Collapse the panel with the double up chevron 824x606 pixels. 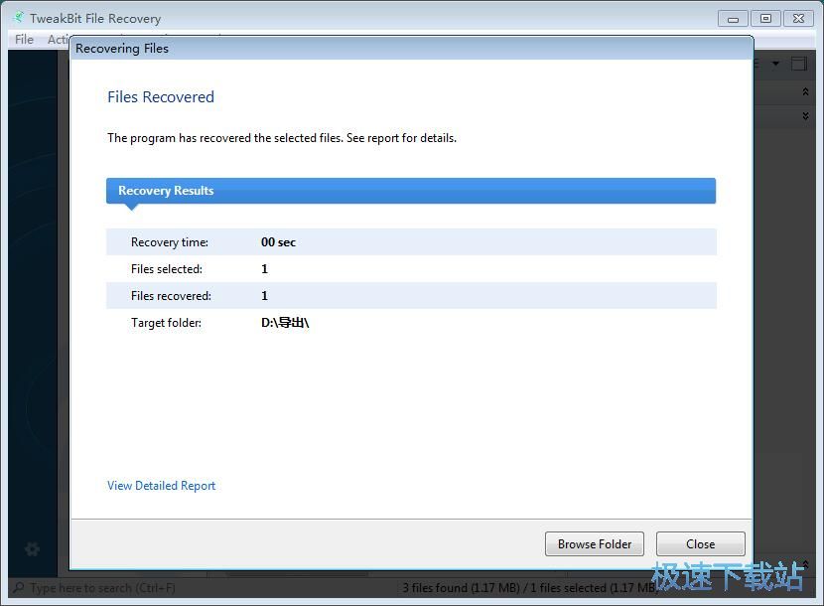coord(805,91)
